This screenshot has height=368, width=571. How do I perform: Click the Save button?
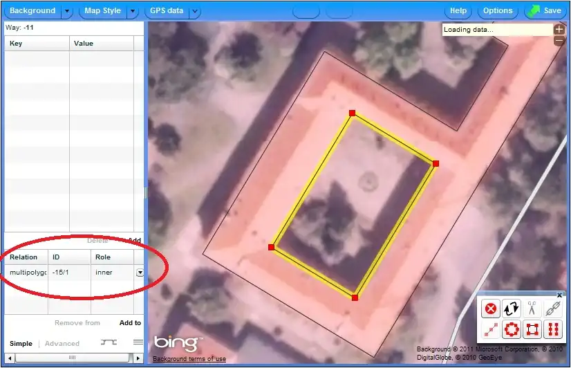click(545, 11)
